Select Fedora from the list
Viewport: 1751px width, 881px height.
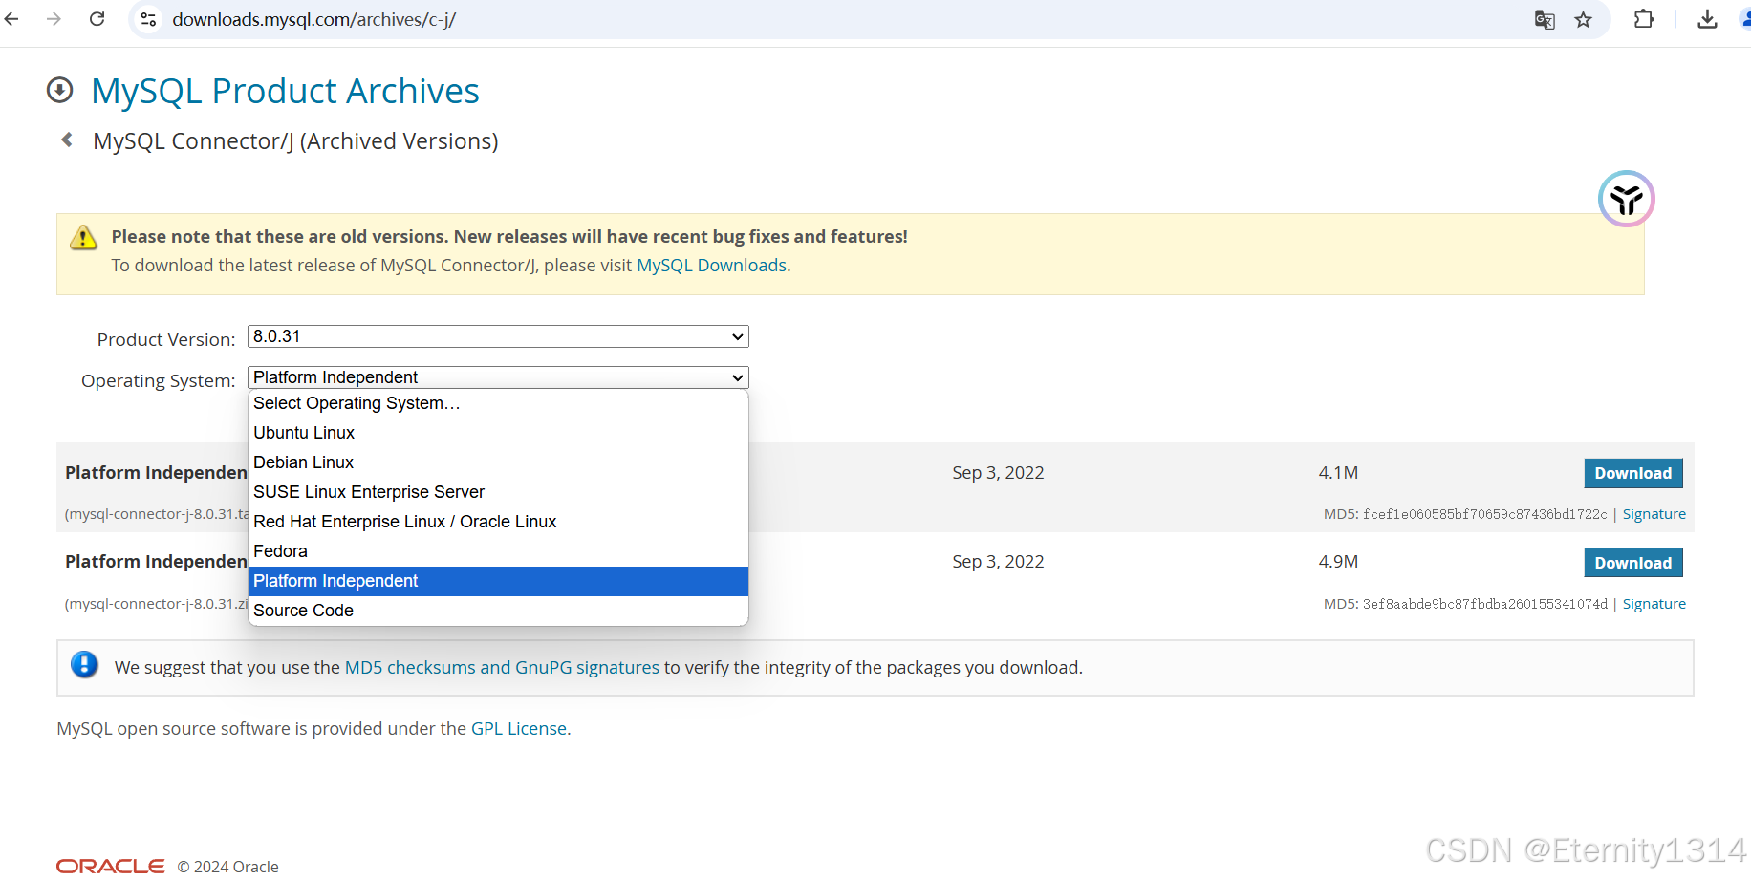[498, 551]
